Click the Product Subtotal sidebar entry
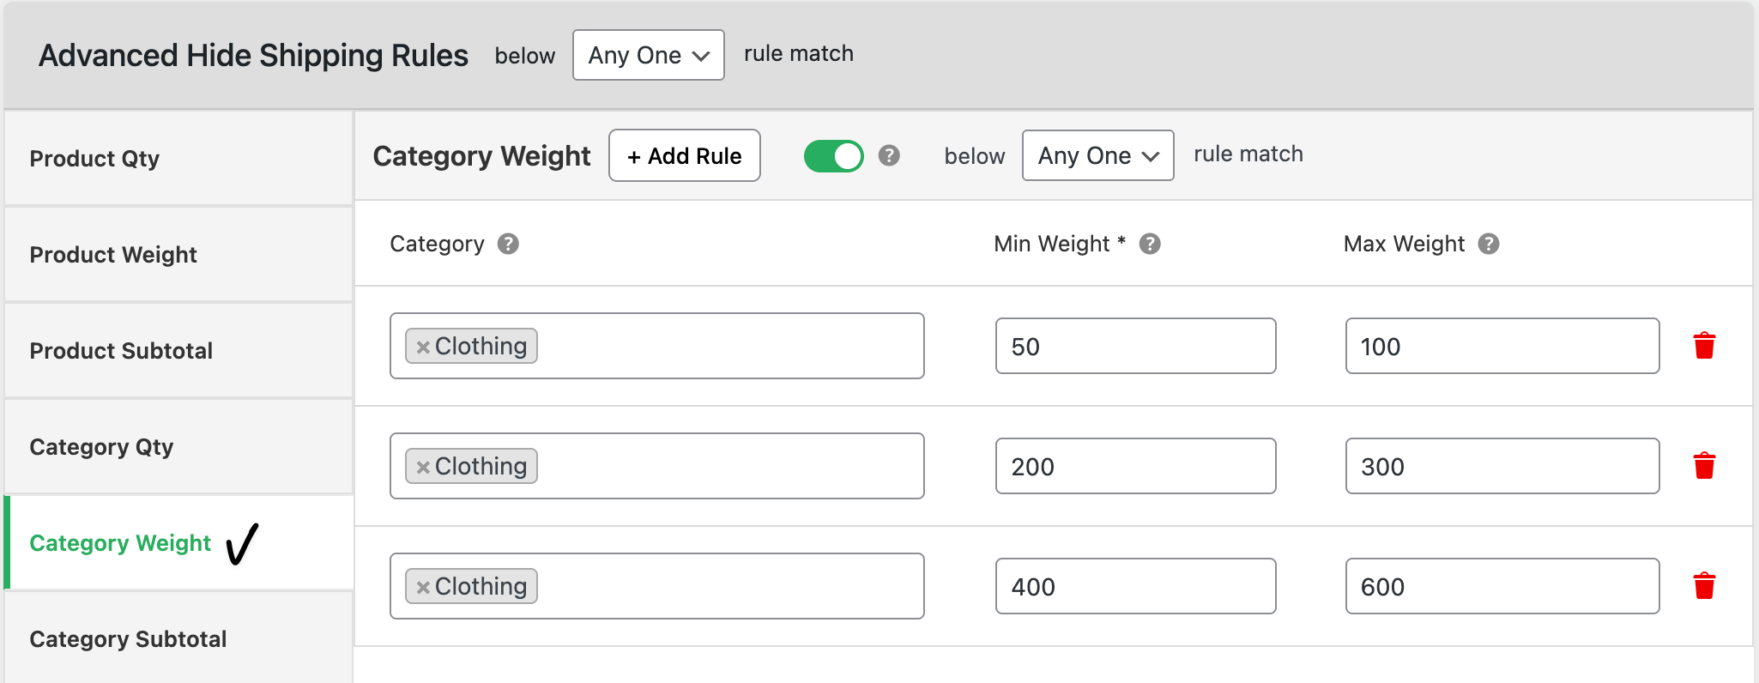The width and height of the screenshot is (1759, 683). (121, 351)
